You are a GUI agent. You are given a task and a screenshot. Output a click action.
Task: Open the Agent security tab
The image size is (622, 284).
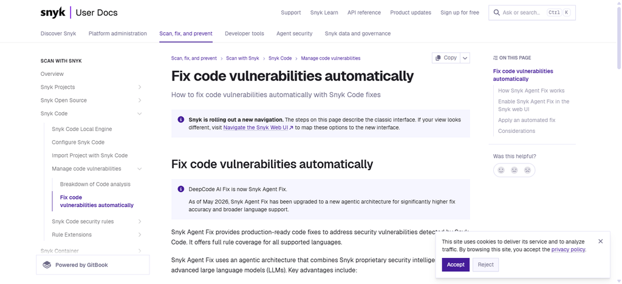[295, 33]
